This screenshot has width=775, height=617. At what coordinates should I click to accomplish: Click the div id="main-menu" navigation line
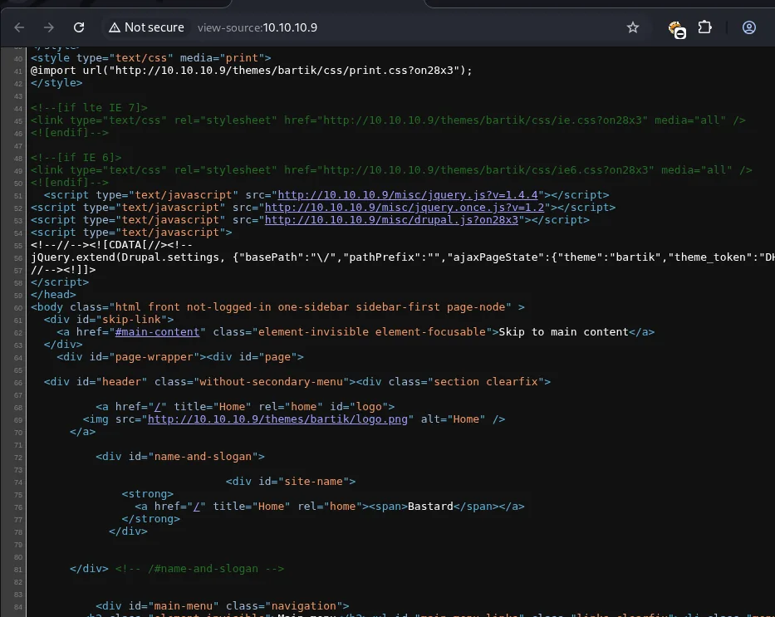[x=223, y=606]
